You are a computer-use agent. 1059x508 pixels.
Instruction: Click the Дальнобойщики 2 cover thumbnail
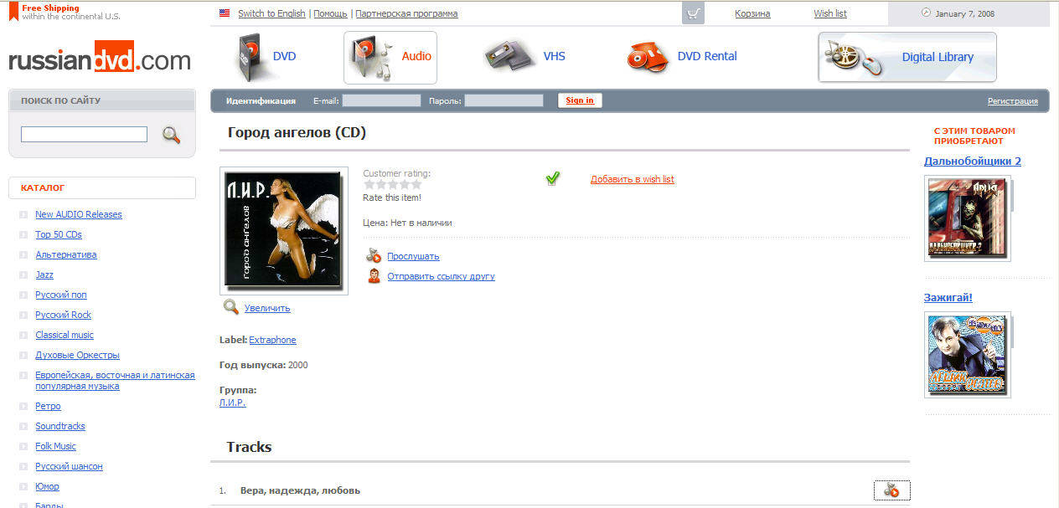tap(968, 218)
